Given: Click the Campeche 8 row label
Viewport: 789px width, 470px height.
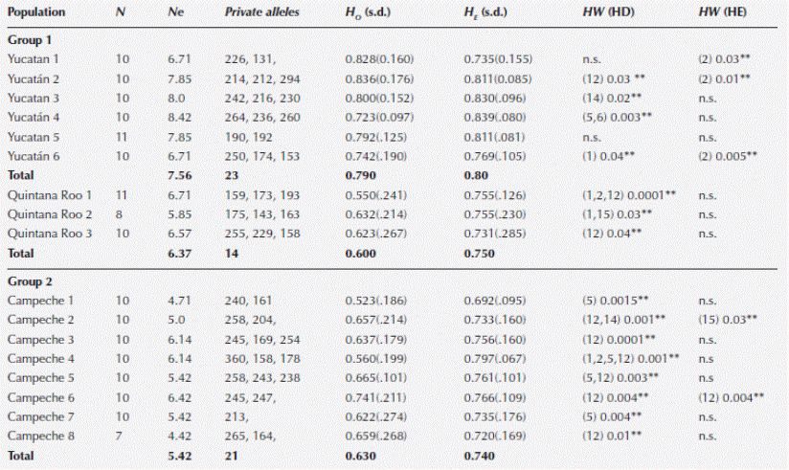Looking at the screenshot, I should 37,436.
